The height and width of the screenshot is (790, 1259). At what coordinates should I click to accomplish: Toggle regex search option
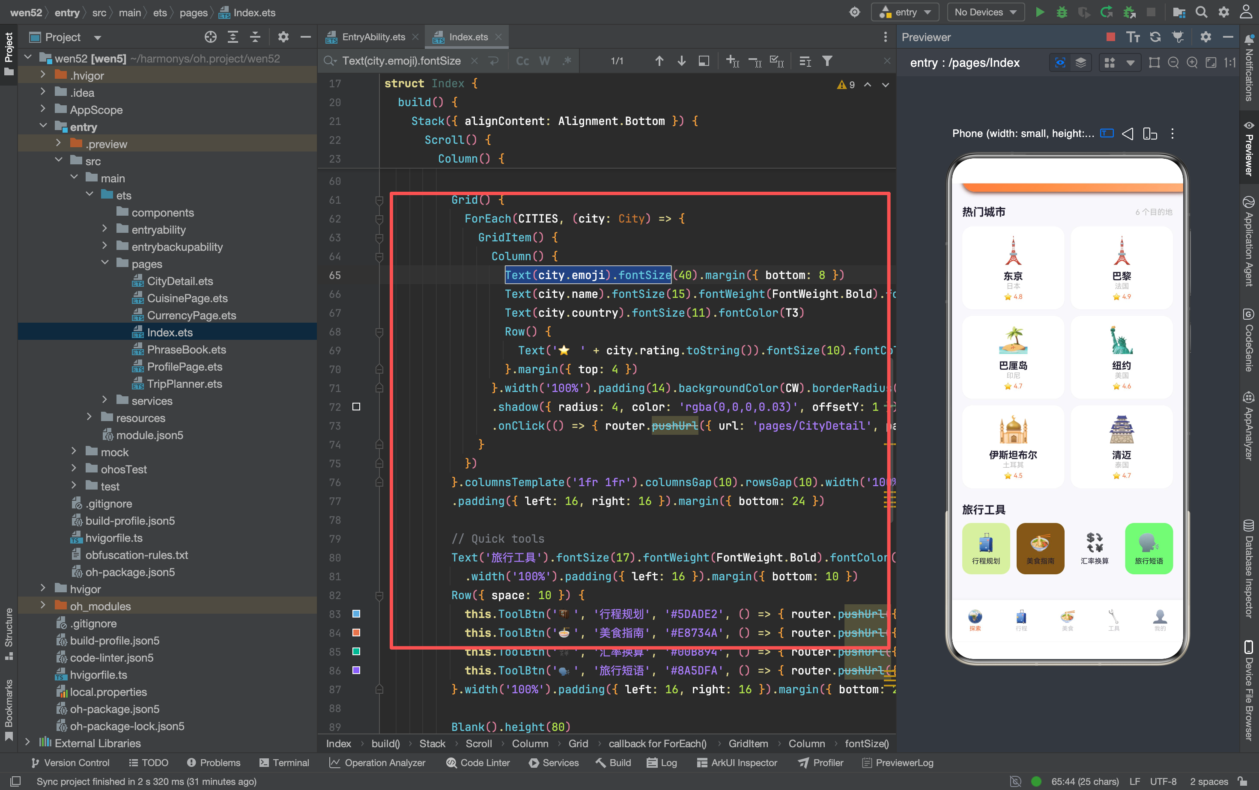coord(567,61)
